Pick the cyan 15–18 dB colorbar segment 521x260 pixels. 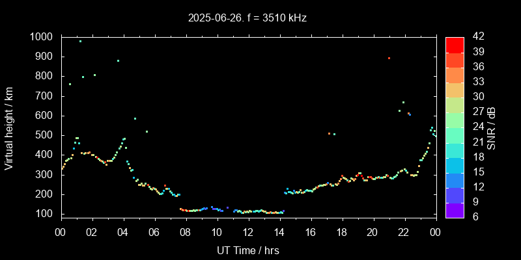click(455, 164)
